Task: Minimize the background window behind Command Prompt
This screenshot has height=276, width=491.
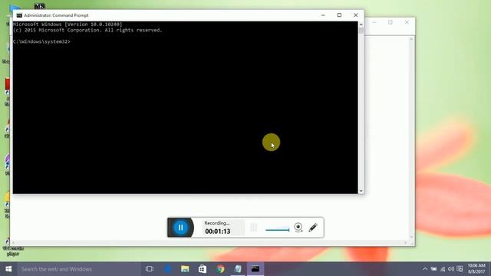Action: 374,22
